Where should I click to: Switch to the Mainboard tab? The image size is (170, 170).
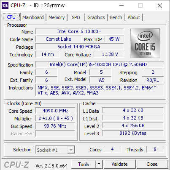click(x=33, y=17)
